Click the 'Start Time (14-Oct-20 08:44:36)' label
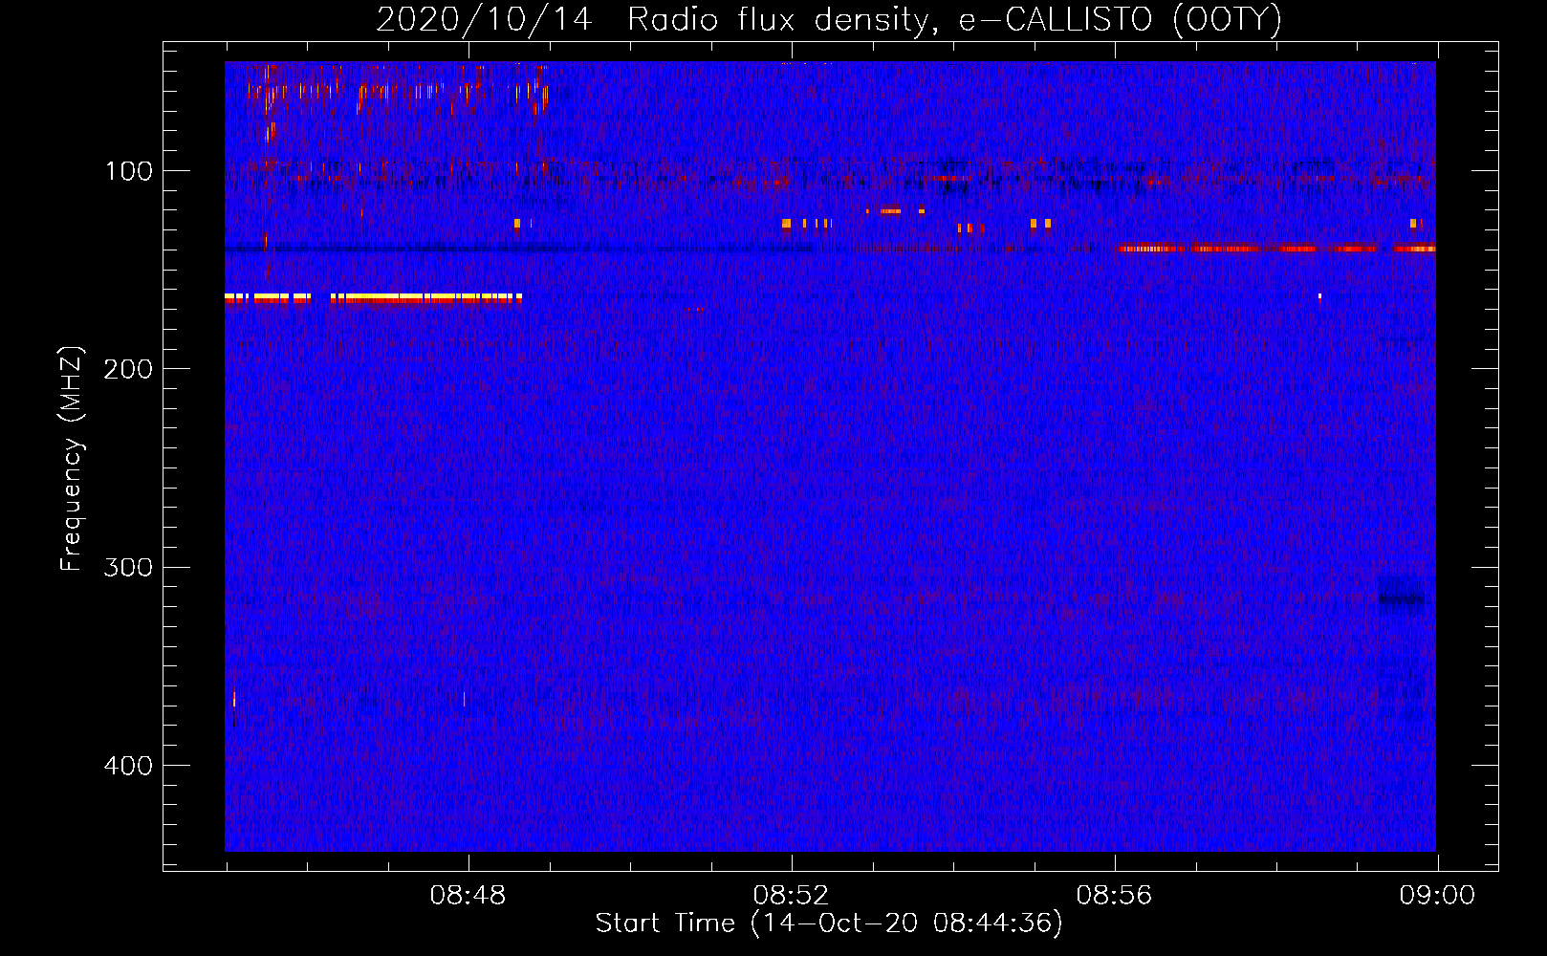 pos(829,923)
